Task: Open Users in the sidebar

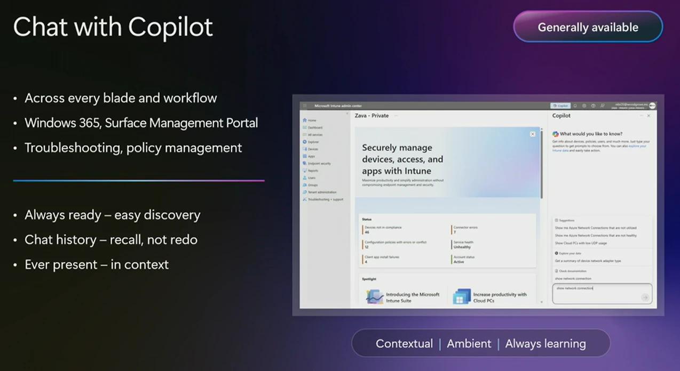Action: coord(310,178)
